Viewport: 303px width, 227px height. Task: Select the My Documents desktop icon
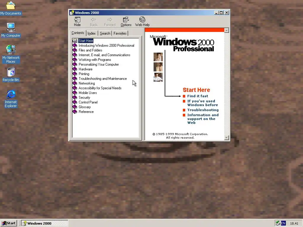tap(11, 8)
